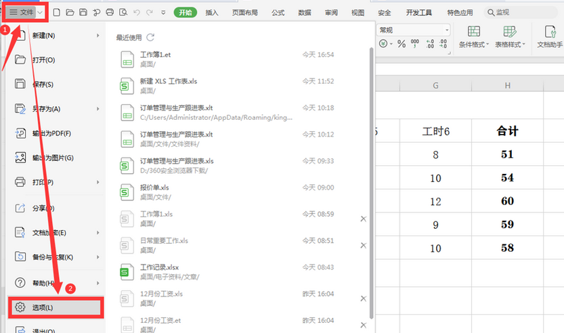Open 选项(L) options in file menu
The width and height of the screenshot is (564, 333).
(x=56, y=307)
